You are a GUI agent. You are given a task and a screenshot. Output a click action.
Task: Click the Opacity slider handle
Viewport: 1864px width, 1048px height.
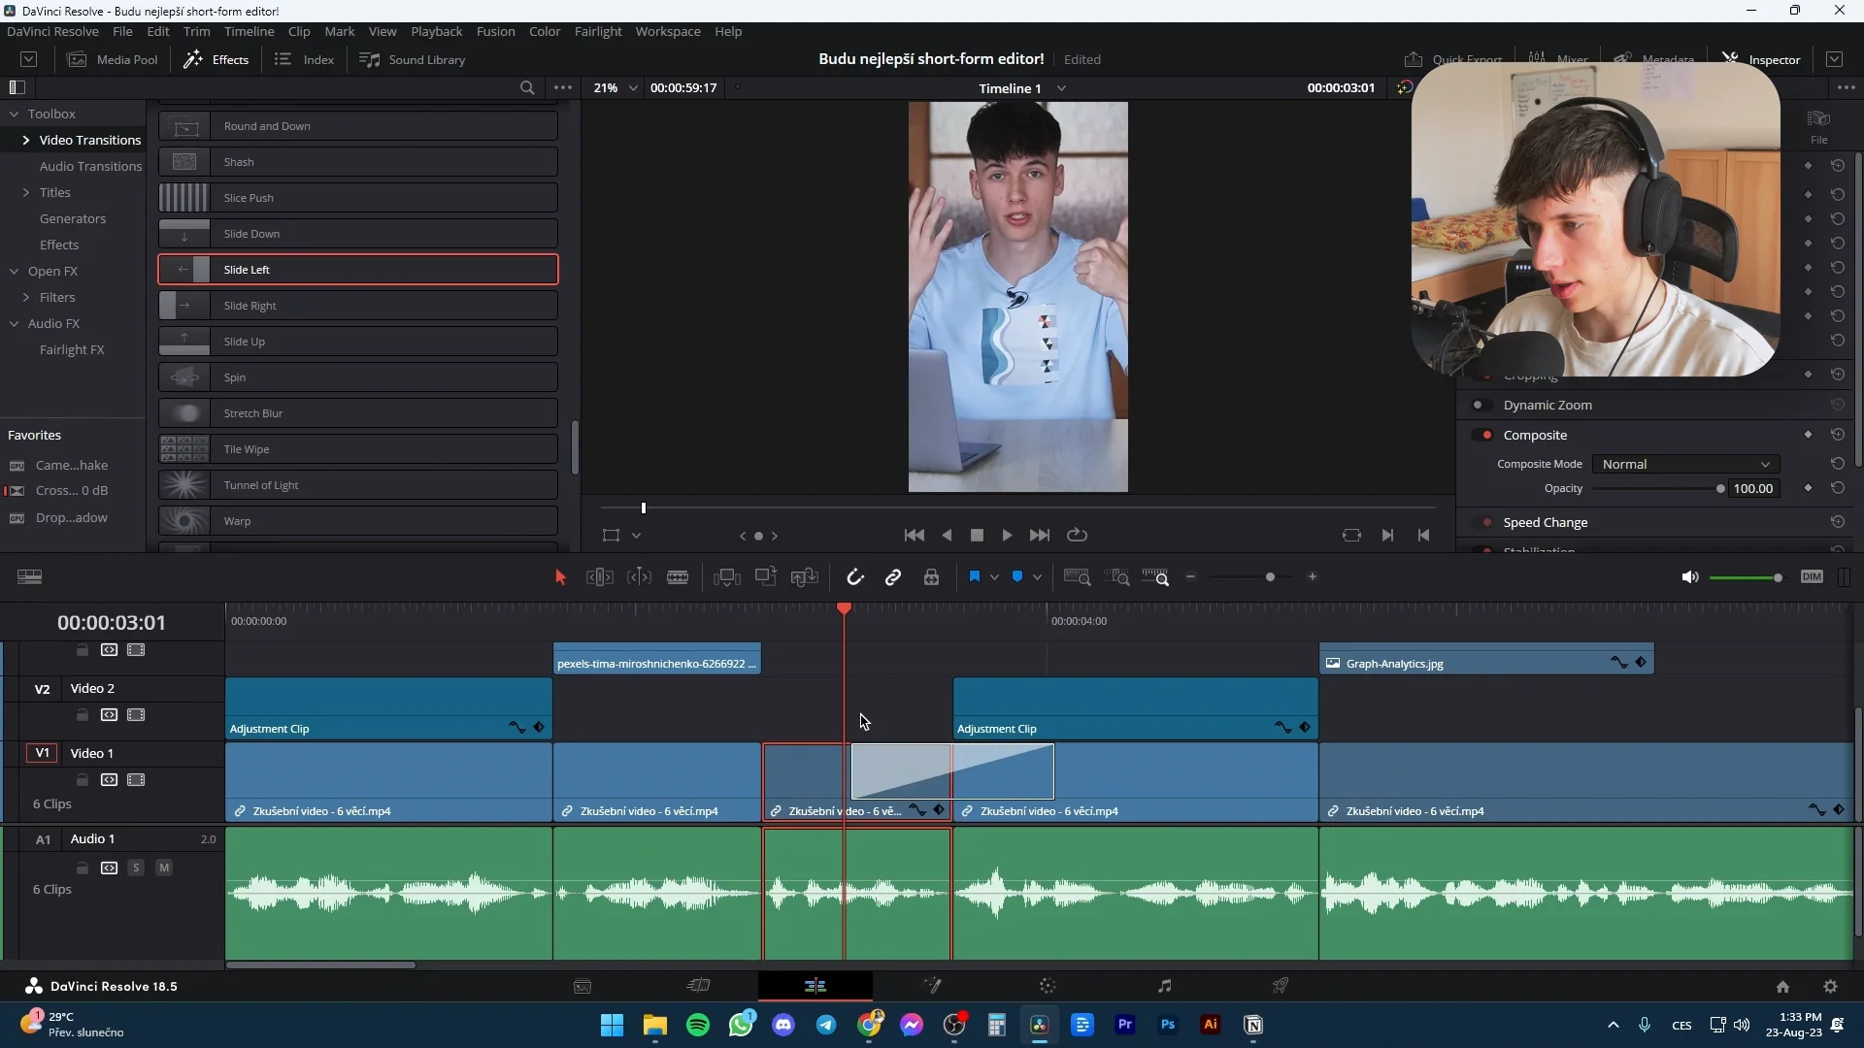click(1720, 489)
